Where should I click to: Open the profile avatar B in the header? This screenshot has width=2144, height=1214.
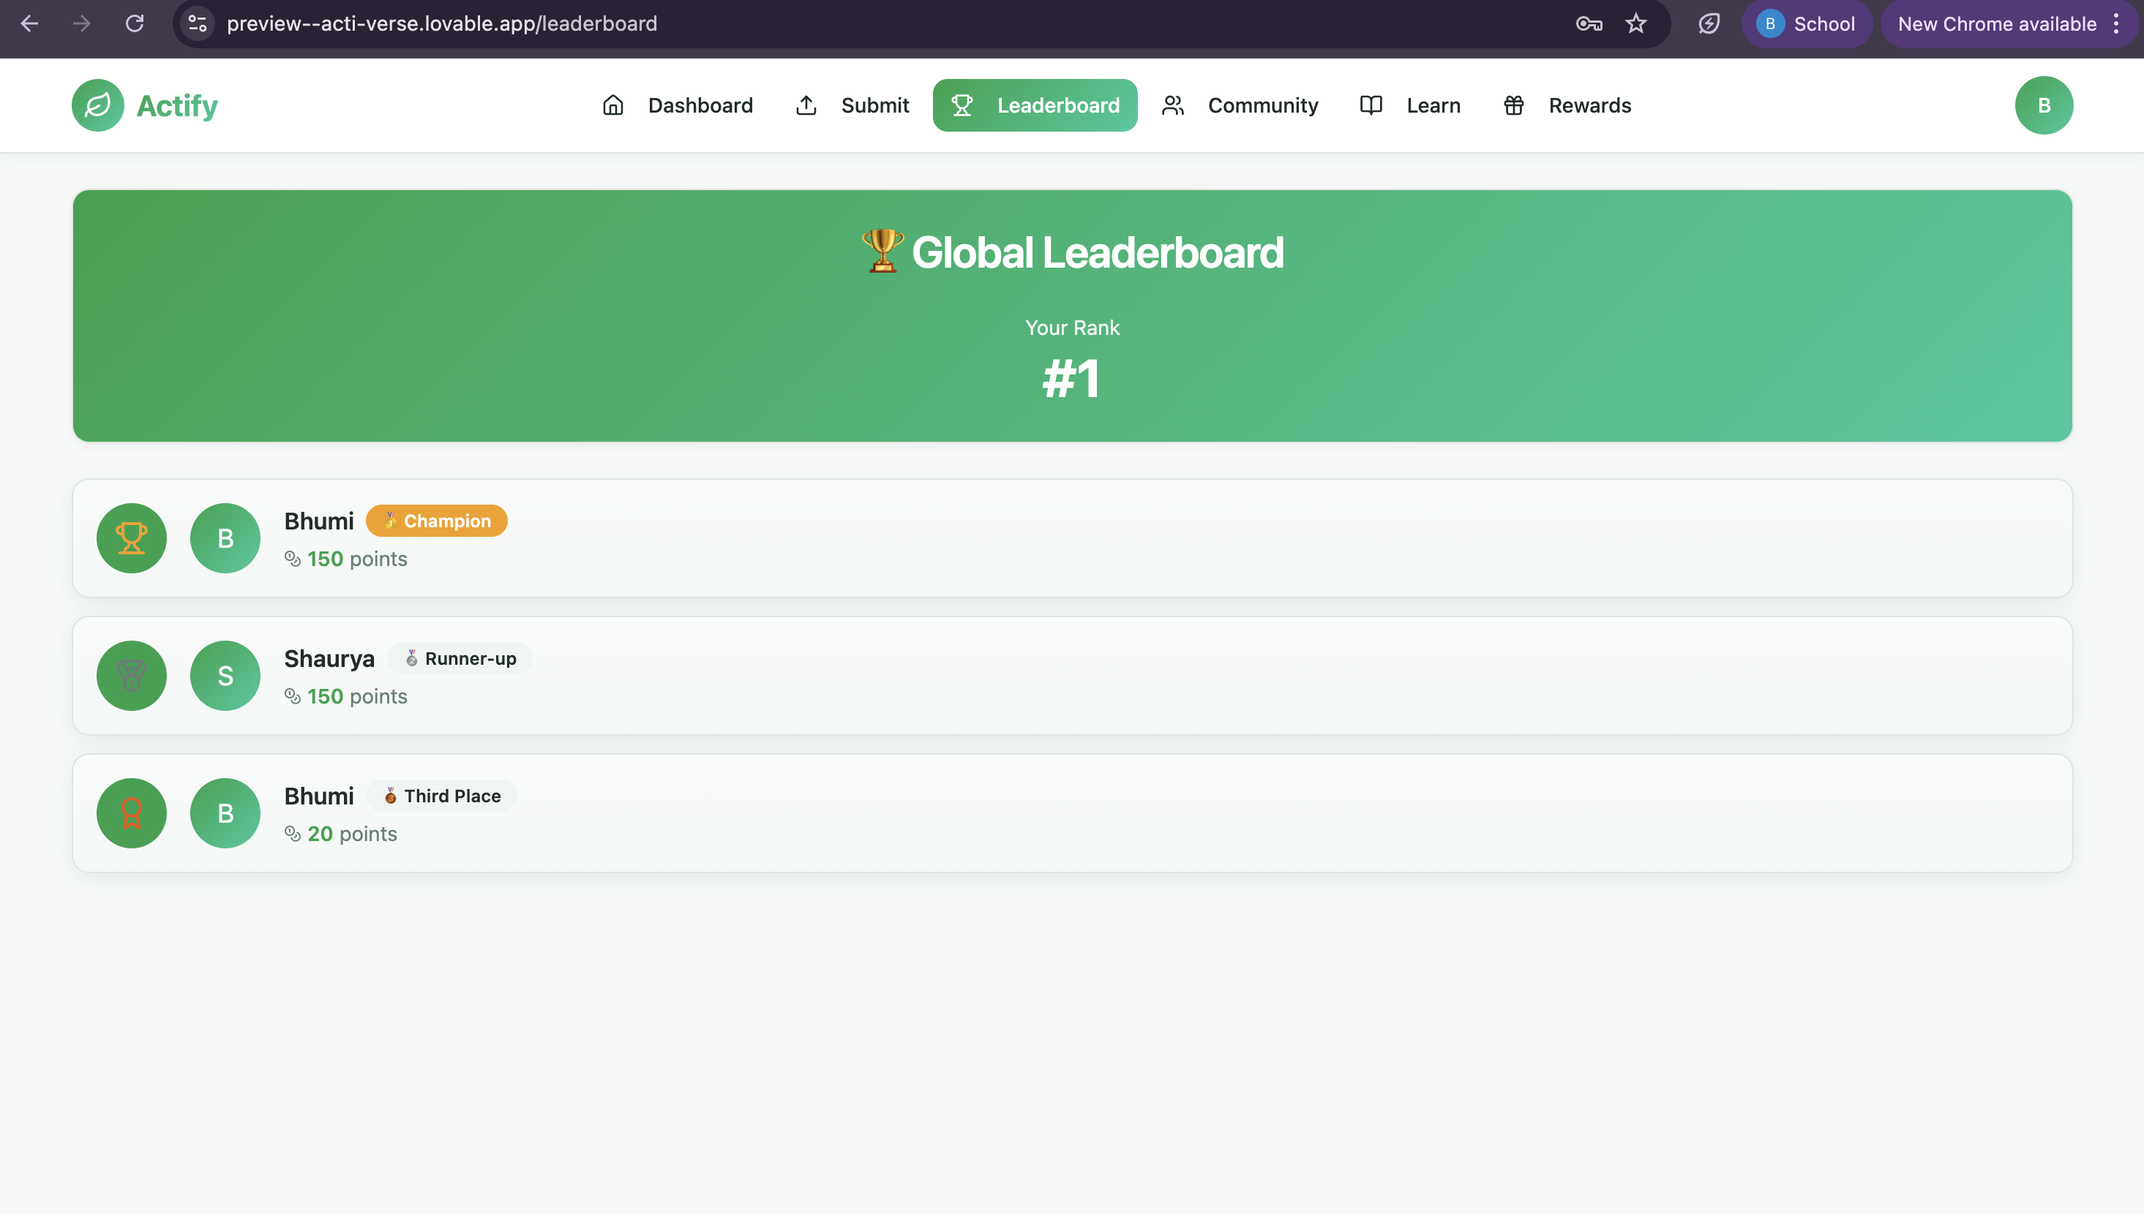[x=2044, y=105]
